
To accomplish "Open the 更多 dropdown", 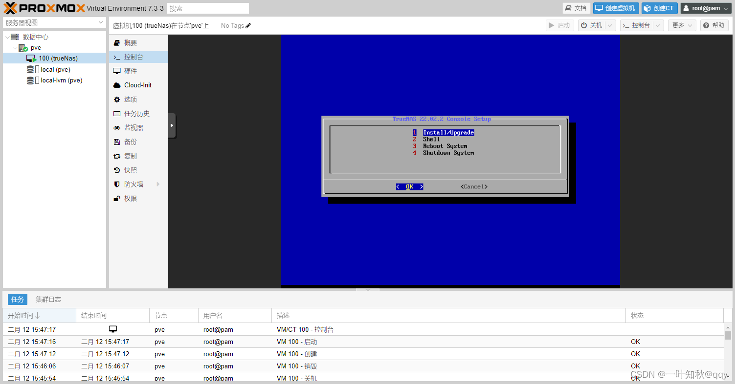I will 682,25.
